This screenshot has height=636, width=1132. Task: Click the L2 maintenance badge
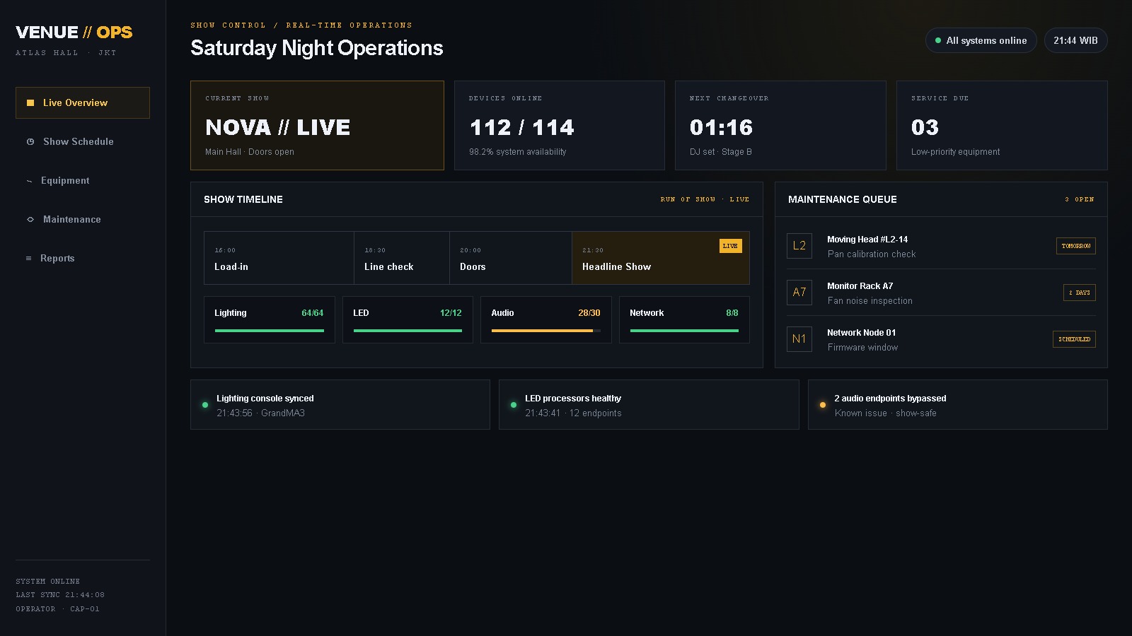(799, 246)
